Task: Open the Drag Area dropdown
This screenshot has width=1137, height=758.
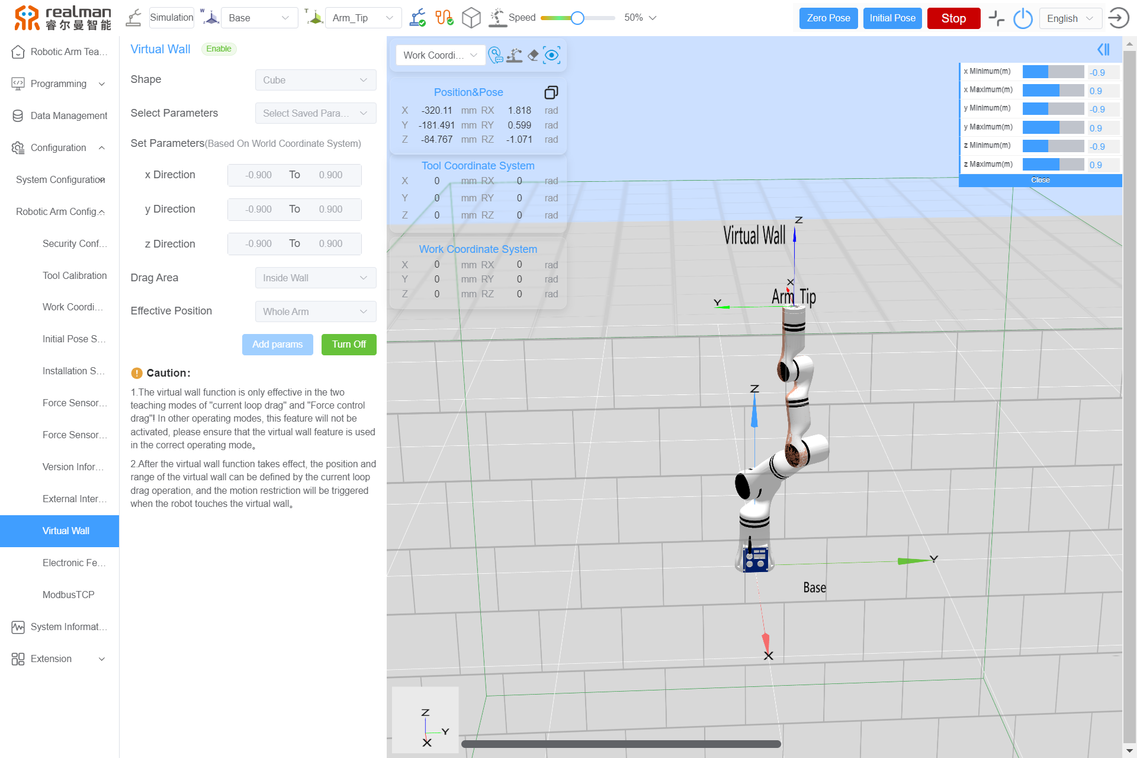Action: pyautogui.click(x=314, y=278)
